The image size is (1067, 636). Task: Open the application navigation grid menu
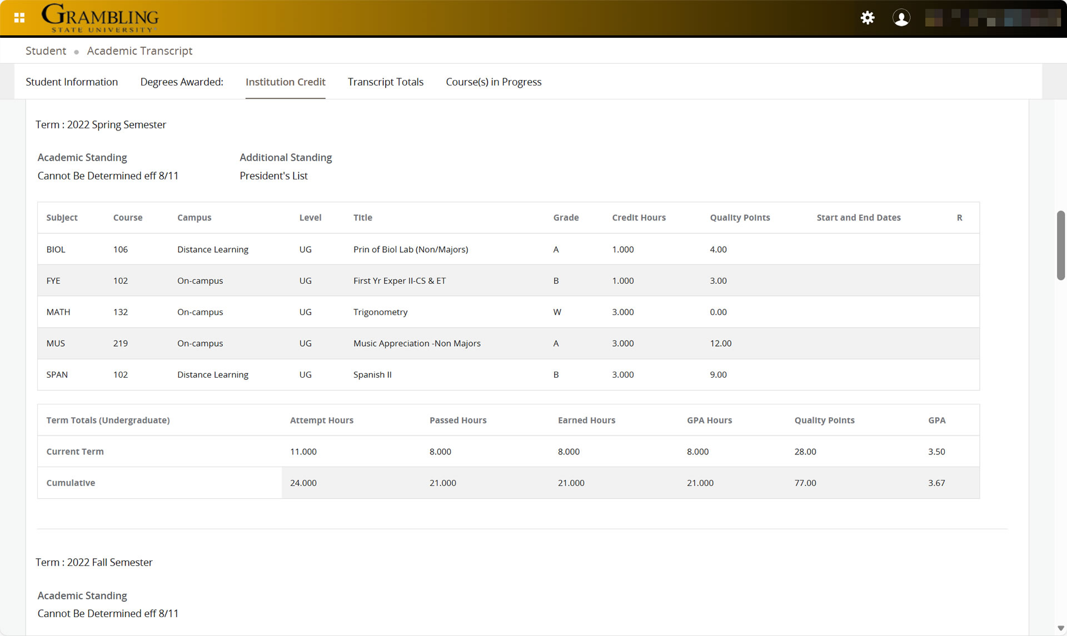[x=18, y=17]
